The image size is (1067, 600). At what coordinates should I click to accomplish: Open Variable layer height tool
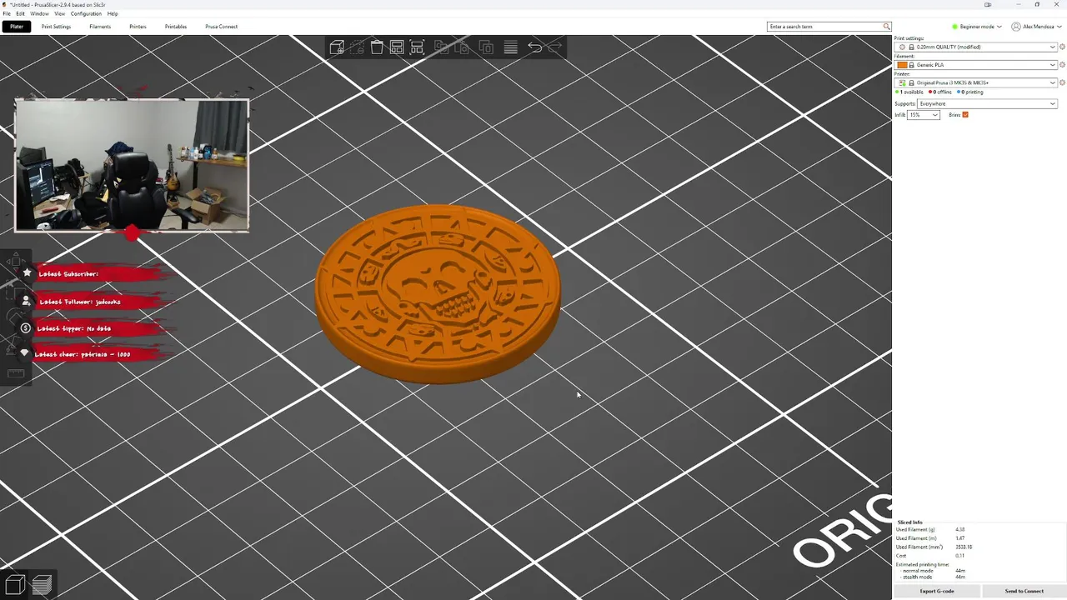[x=510, y=47]
